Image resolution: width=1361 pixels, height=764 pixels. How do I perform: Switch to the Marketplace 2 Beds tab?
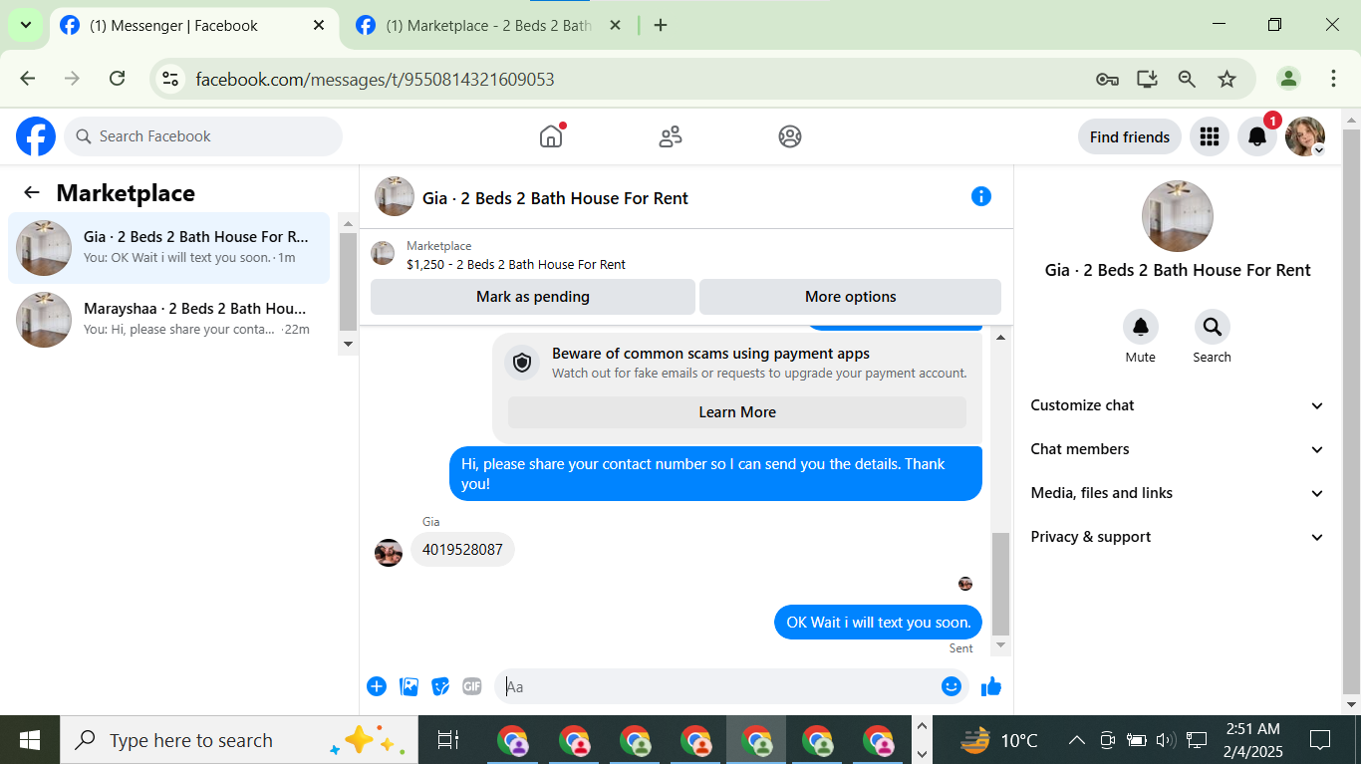(x=488, y=26)
